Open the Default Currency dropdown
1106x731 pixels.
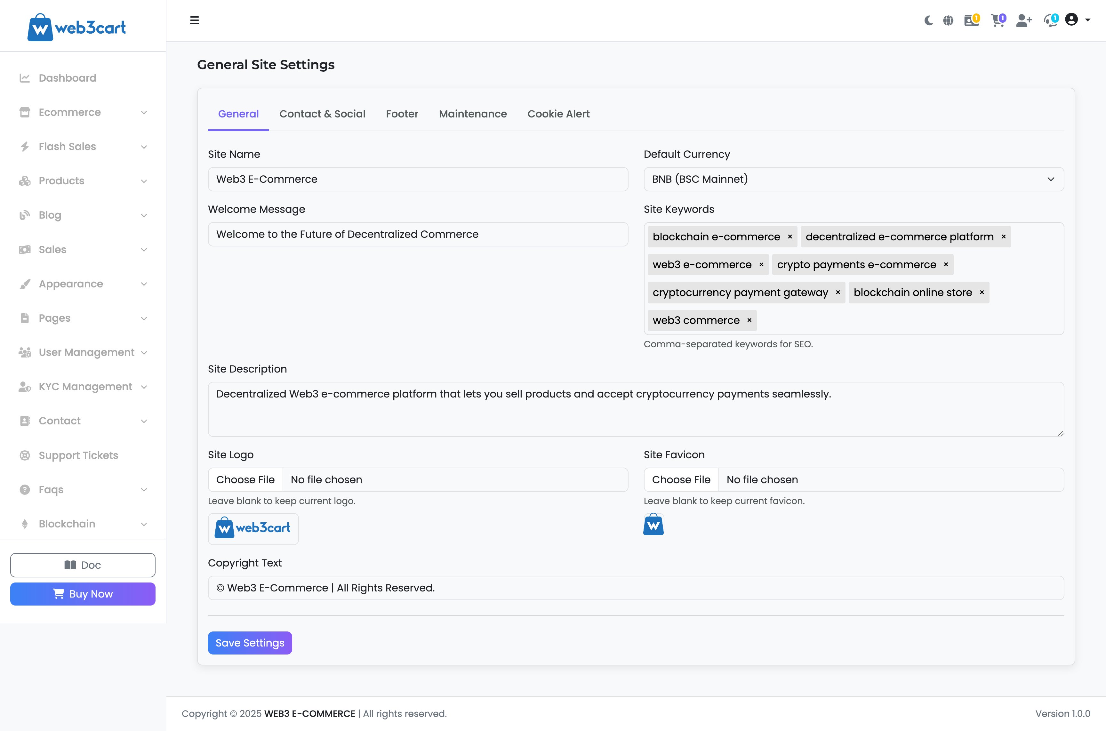pos(854,179)
